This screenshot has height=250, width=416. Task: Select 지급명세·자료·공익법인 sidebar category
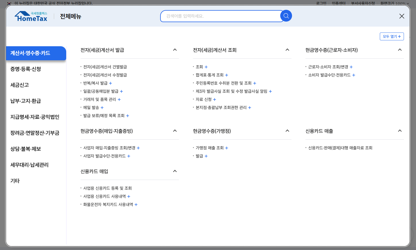pyautogui.click(x=35, y=117)
